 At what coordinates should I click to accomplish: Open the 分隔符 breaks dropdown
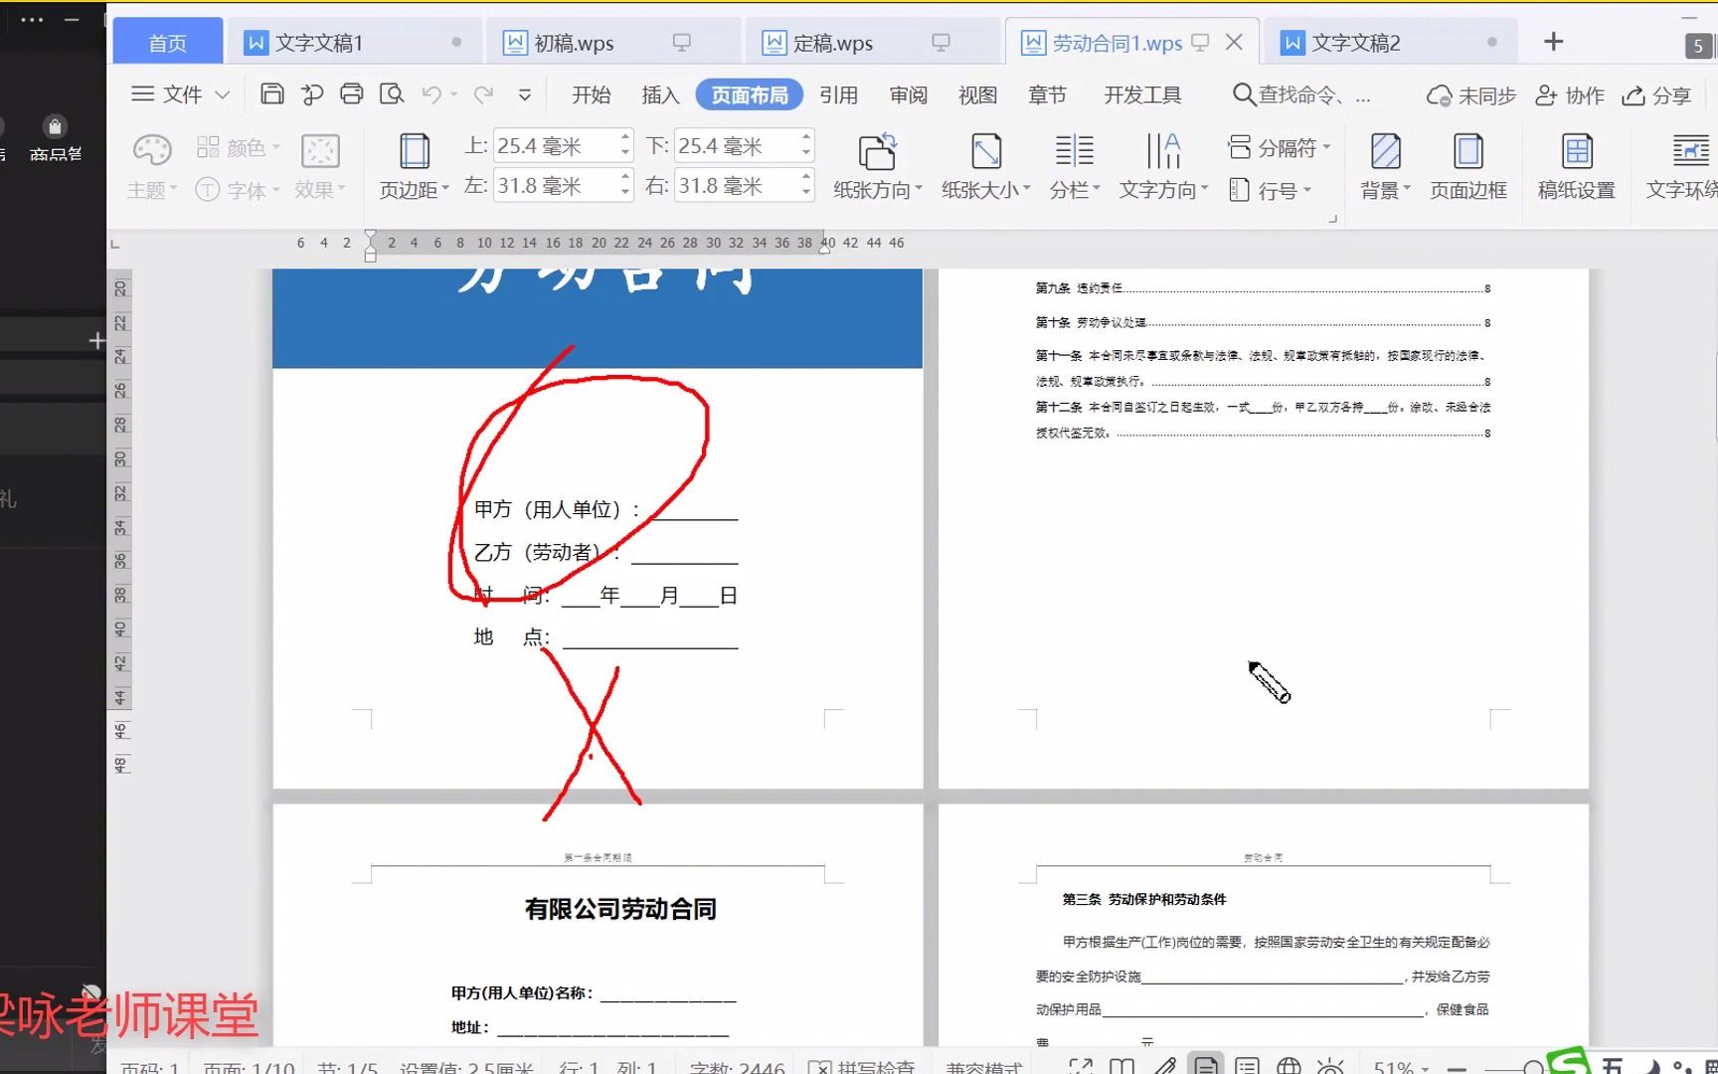pos(1281,146)
